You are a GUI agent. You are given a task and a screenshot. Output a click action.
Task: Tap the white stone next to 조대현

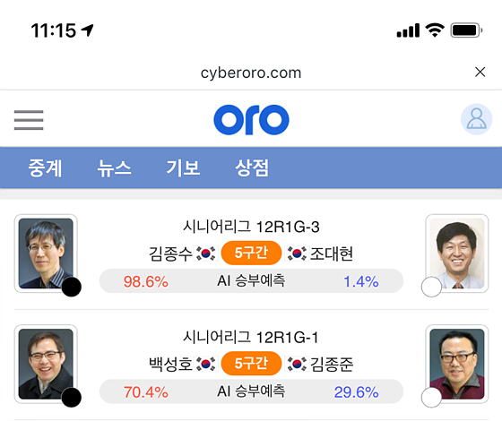click(x=431, y=287)
